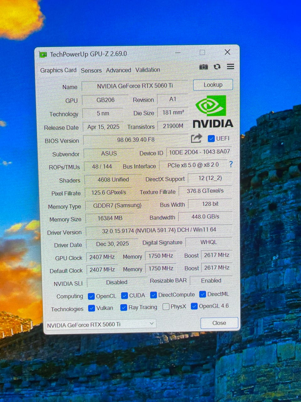The image size is (301, 402).
Task: Switch to the Graphics Card tab
Action: point(58,70)
